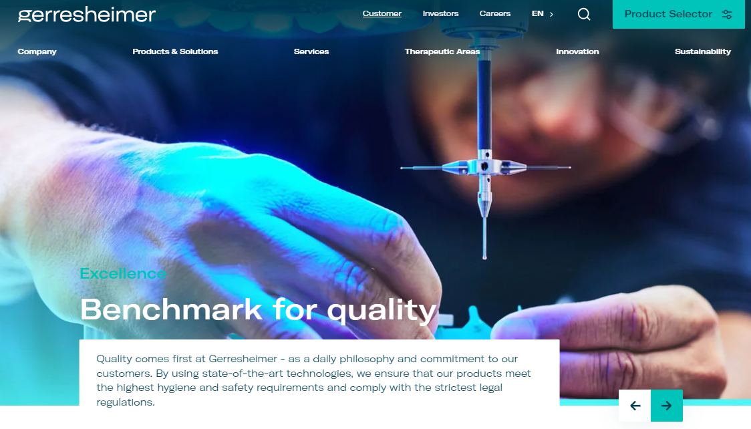This screenshot has height=429, width=751.
Task: Open the search magnifier icon
Action: tap(584, 14)
